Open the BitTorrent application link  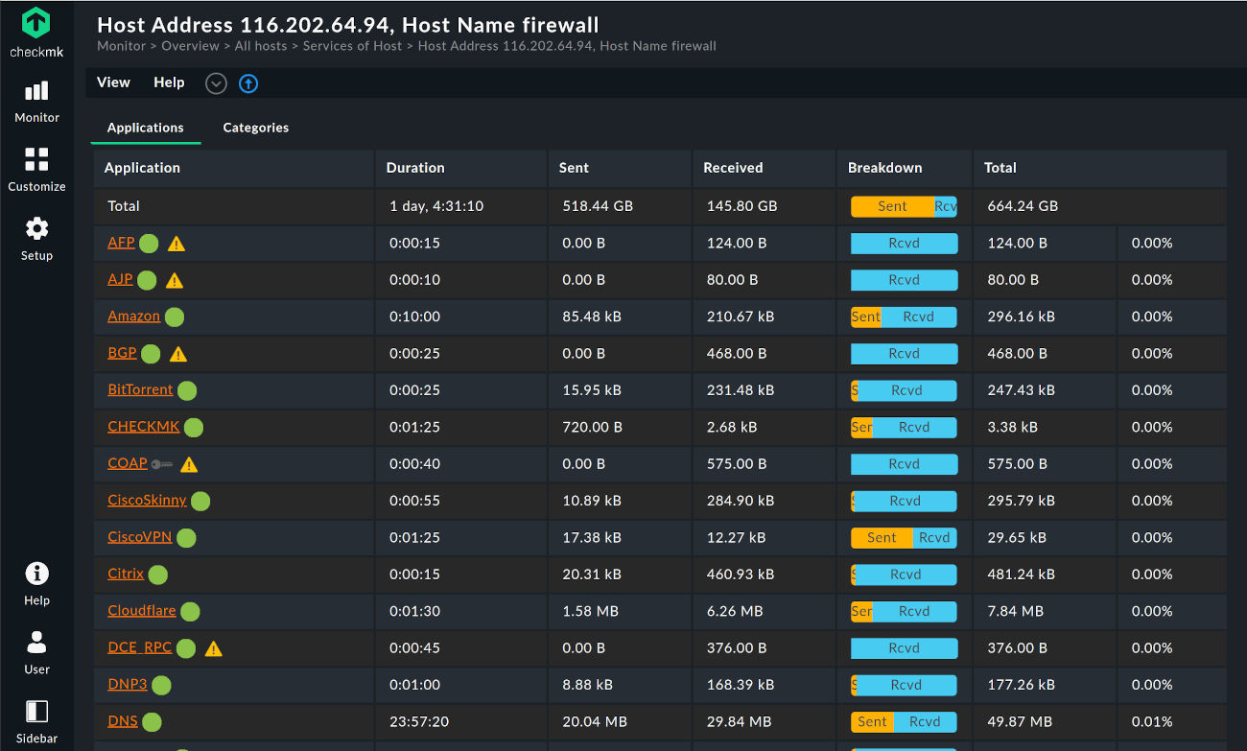click(x=140, y=389)
